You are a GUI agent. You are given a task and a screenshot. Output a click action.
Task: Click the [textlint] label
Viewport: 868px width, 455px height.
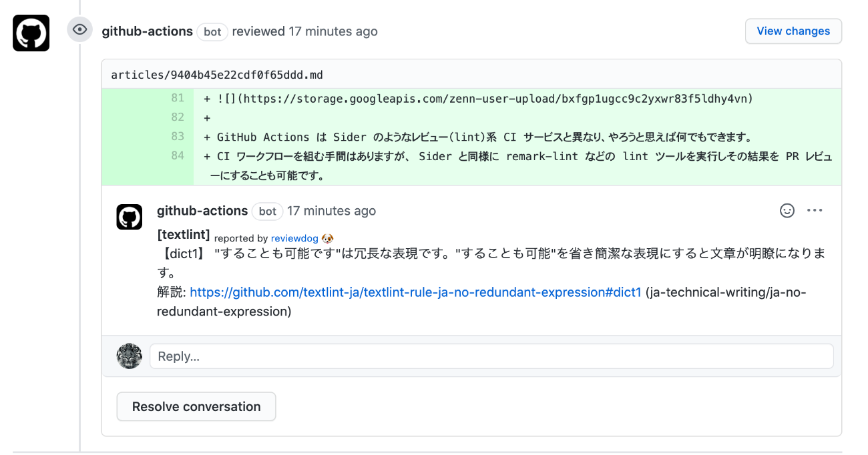click(184, 235)
